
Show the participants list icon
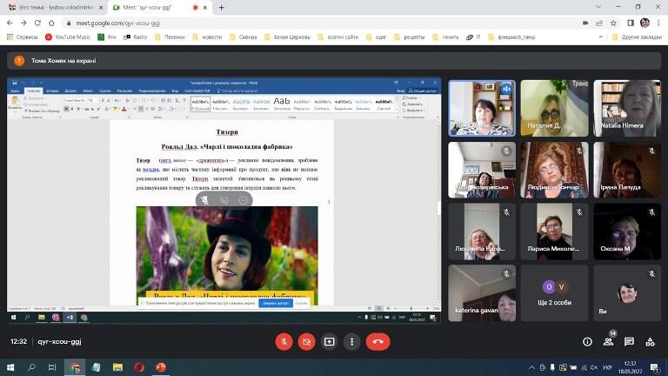click(x=608, y=341)
